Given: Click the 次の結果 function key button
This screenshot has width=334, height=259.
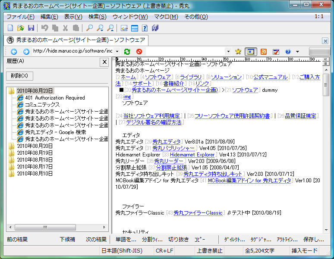Looking at the screenshot, I should [x=96, y=240].
